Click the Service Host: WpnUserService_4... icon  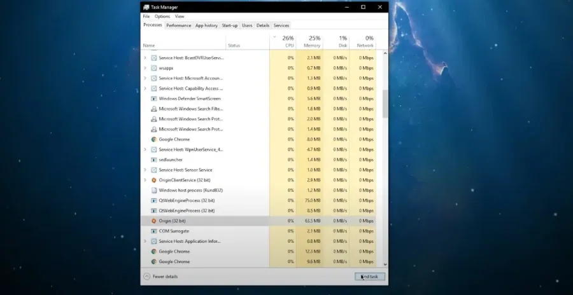(x=154, y=149)
